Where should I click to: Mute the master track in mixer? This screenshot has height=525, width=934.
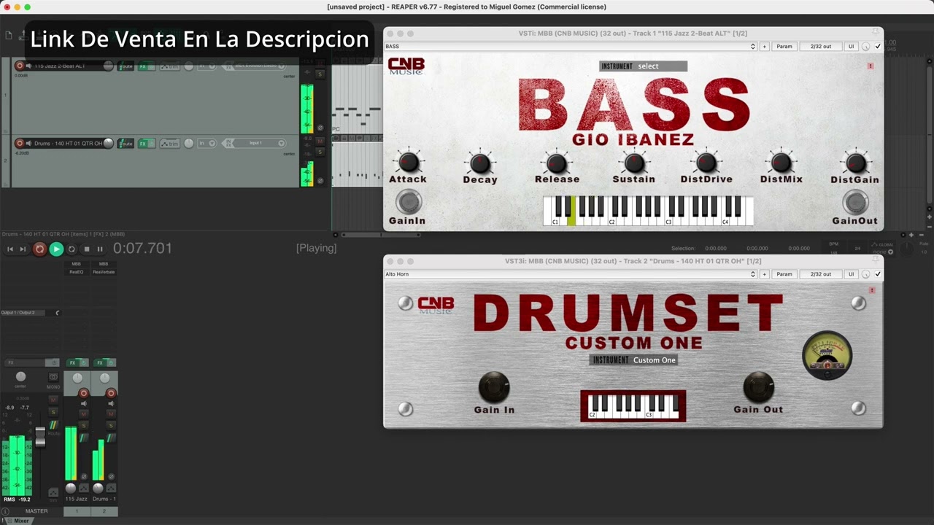53,400
